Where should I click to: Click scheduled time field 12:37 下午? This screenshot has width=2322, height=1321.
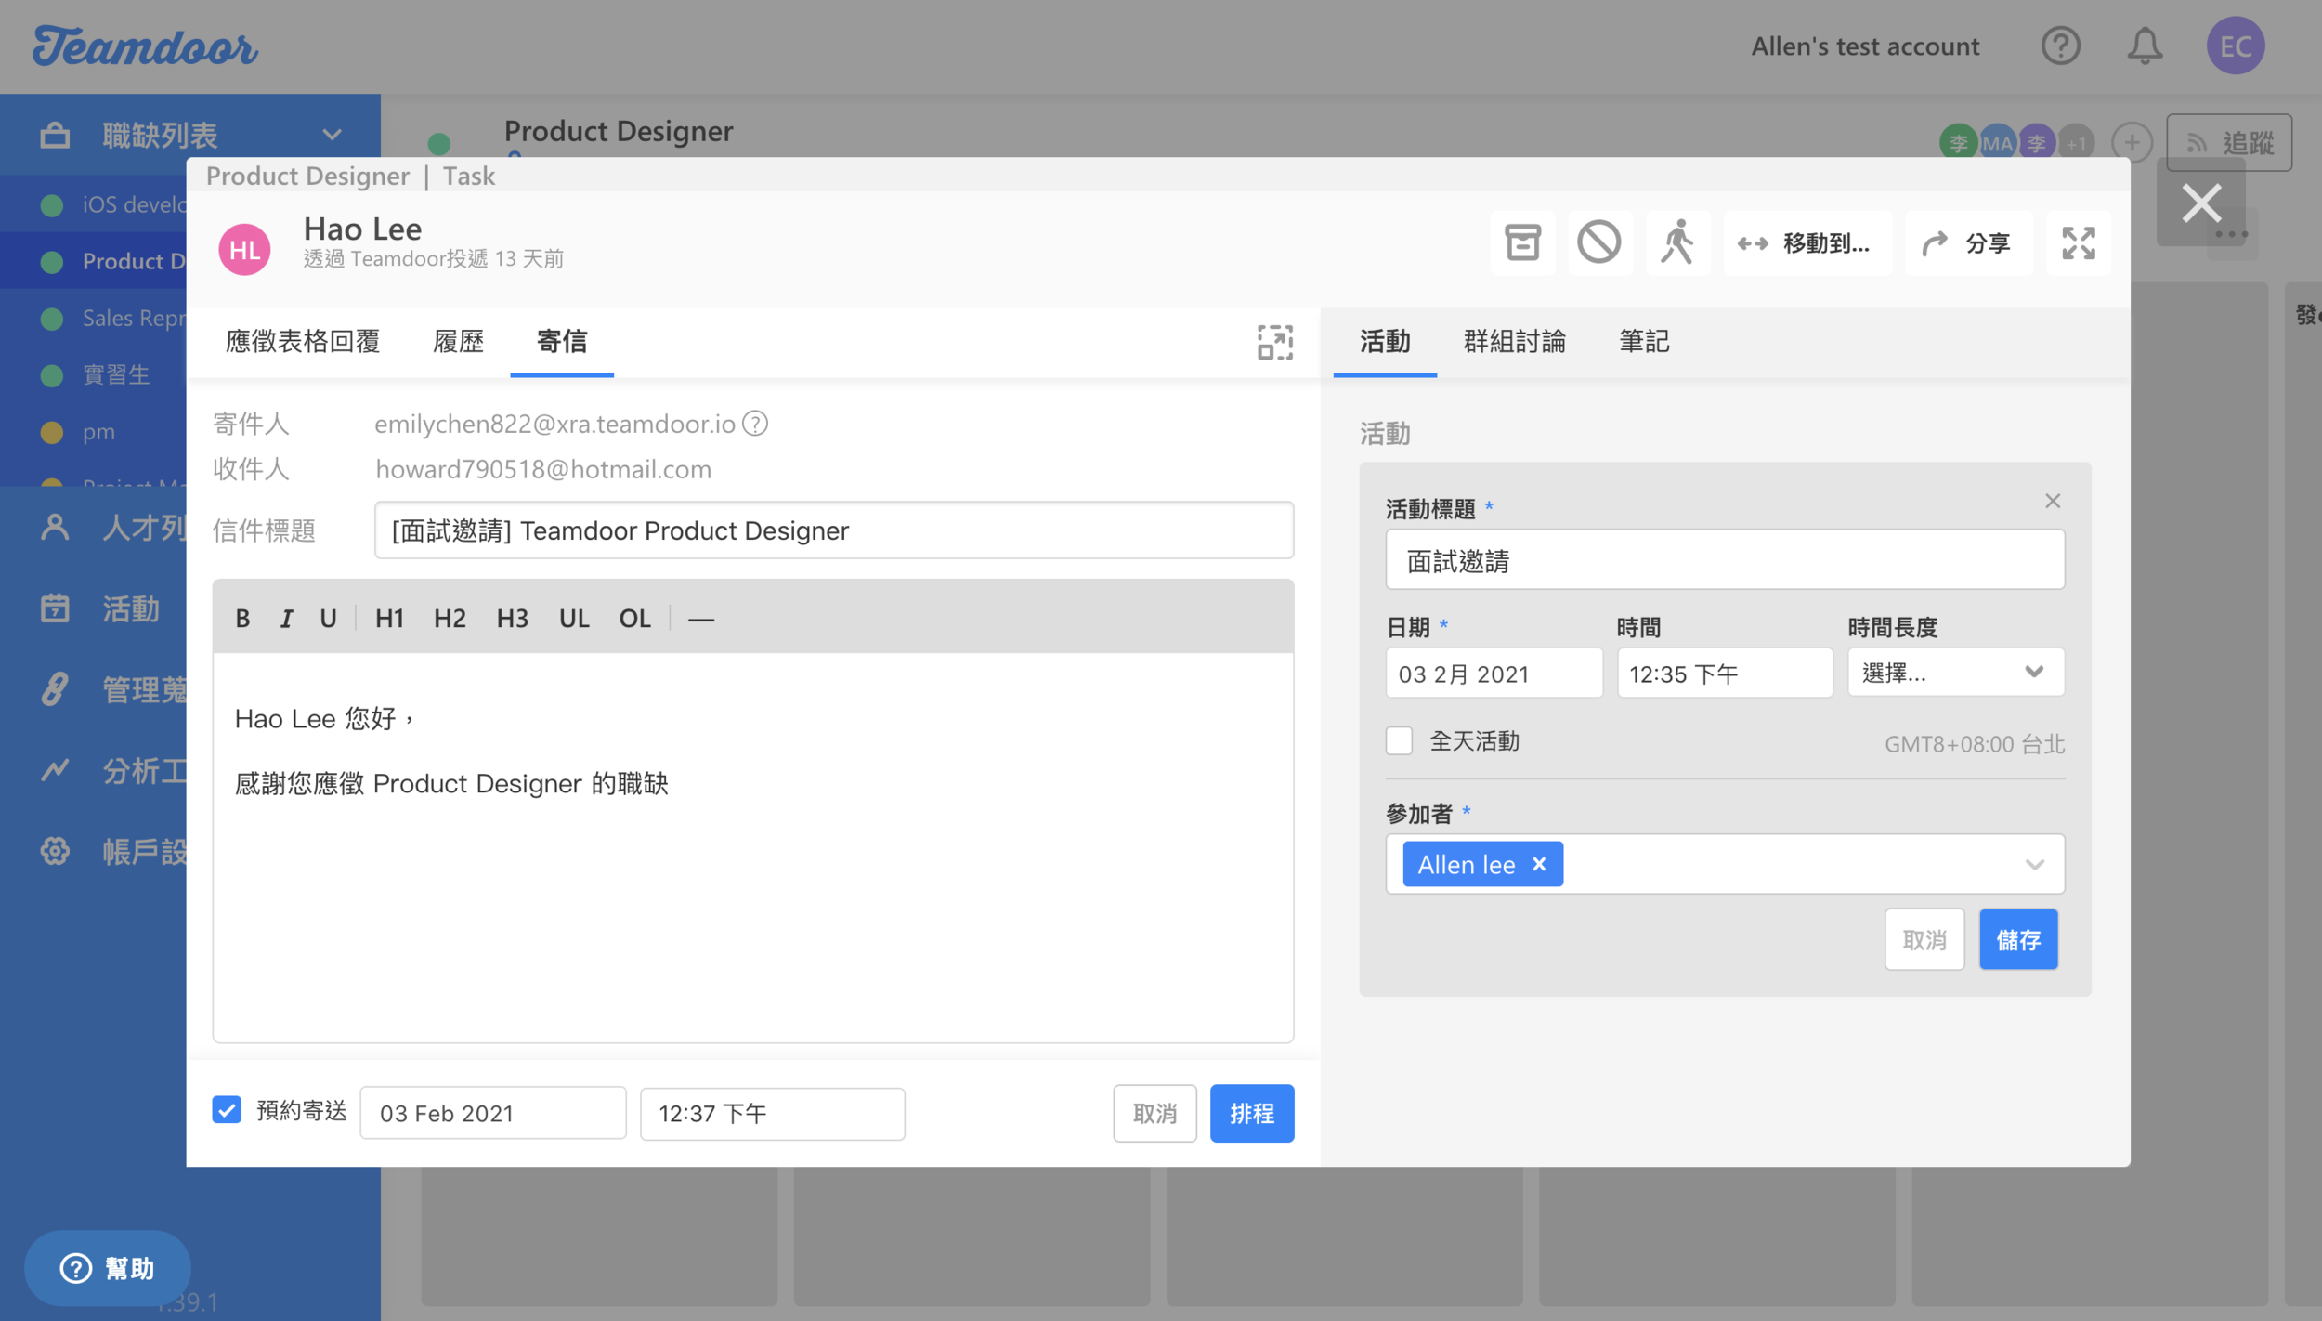pyautogui.click(x=773, y=1114)
